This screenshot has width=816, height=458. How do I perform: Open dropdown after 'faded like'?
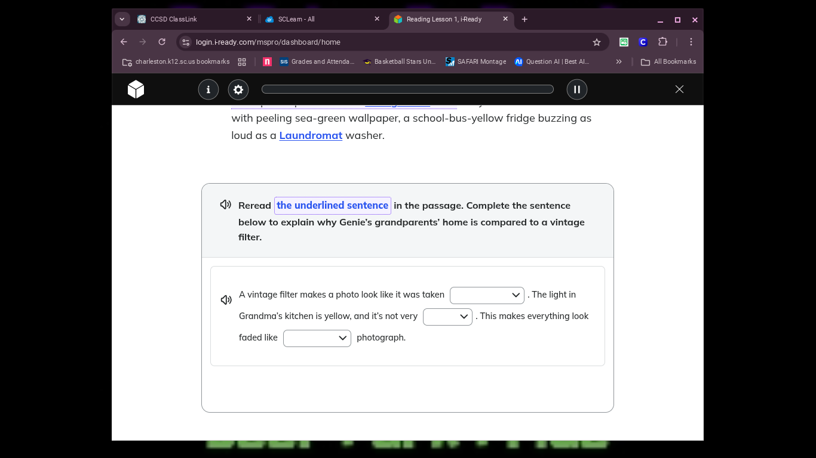tap(317, 338)
